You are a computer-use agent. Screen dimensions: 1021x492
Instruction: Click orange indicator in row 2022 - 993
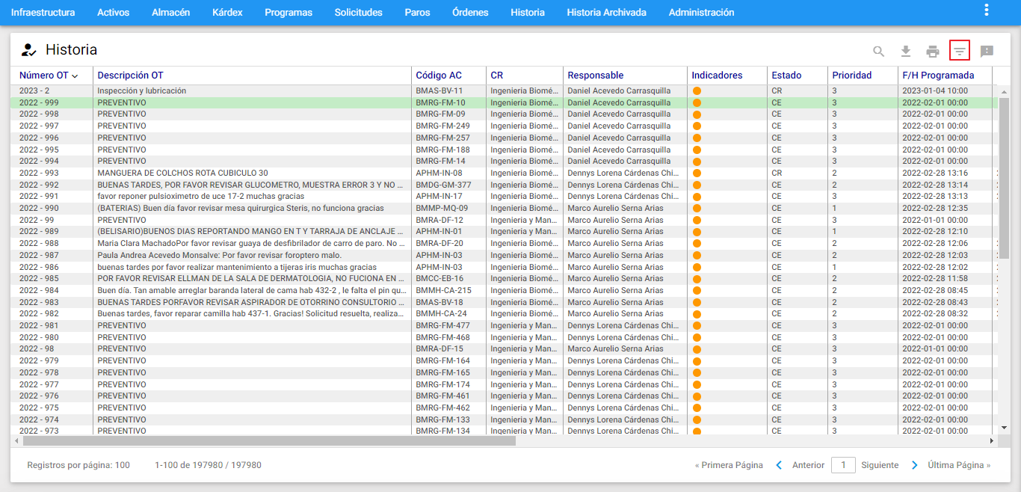tap(697, 173)
